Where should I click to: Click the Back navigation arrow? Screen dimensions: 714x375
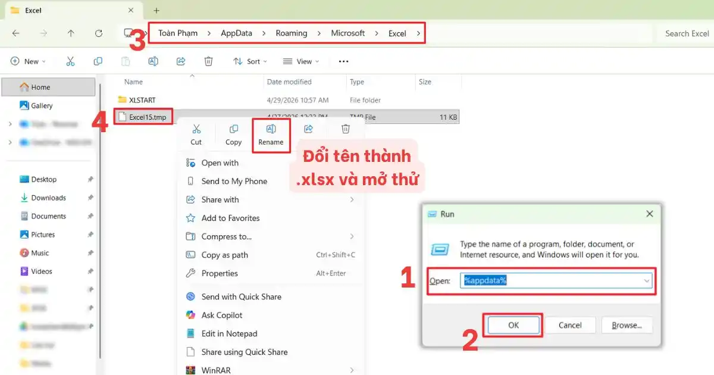(x=16, y=33)
